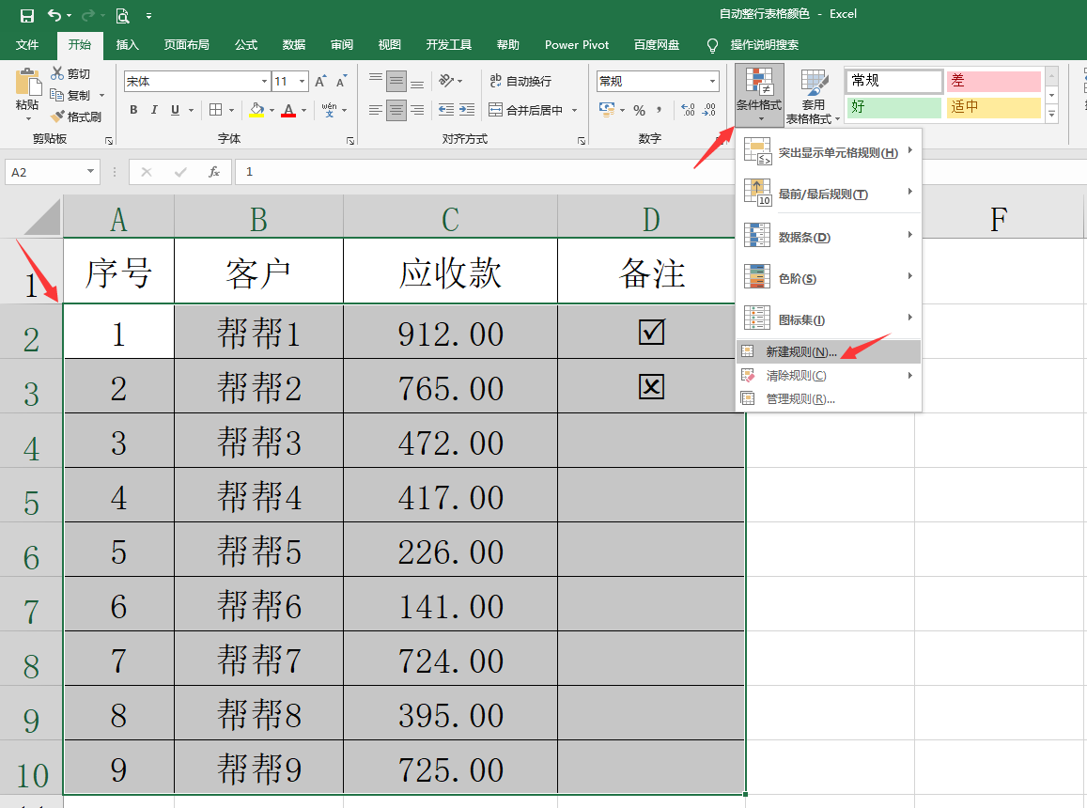Open the font group dialog launcher
The width and height of the screenshot is (1087, 808).
coord(350,141)
